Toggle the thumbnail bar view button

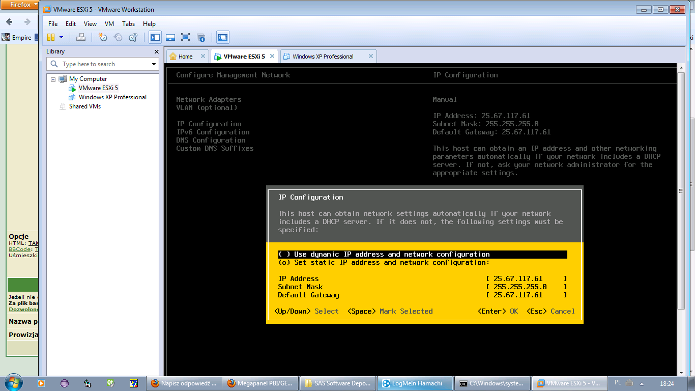170,37
